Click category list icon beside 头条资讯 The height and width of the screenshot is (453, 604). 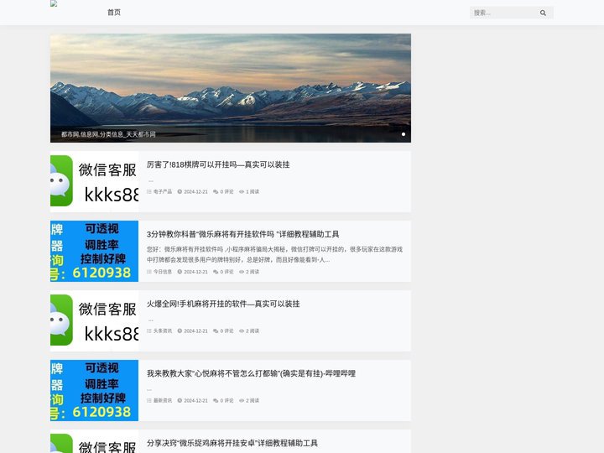coord(149,331)
